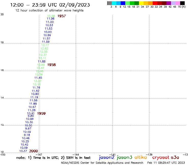Click the time marker 1959

click(41, 113)
